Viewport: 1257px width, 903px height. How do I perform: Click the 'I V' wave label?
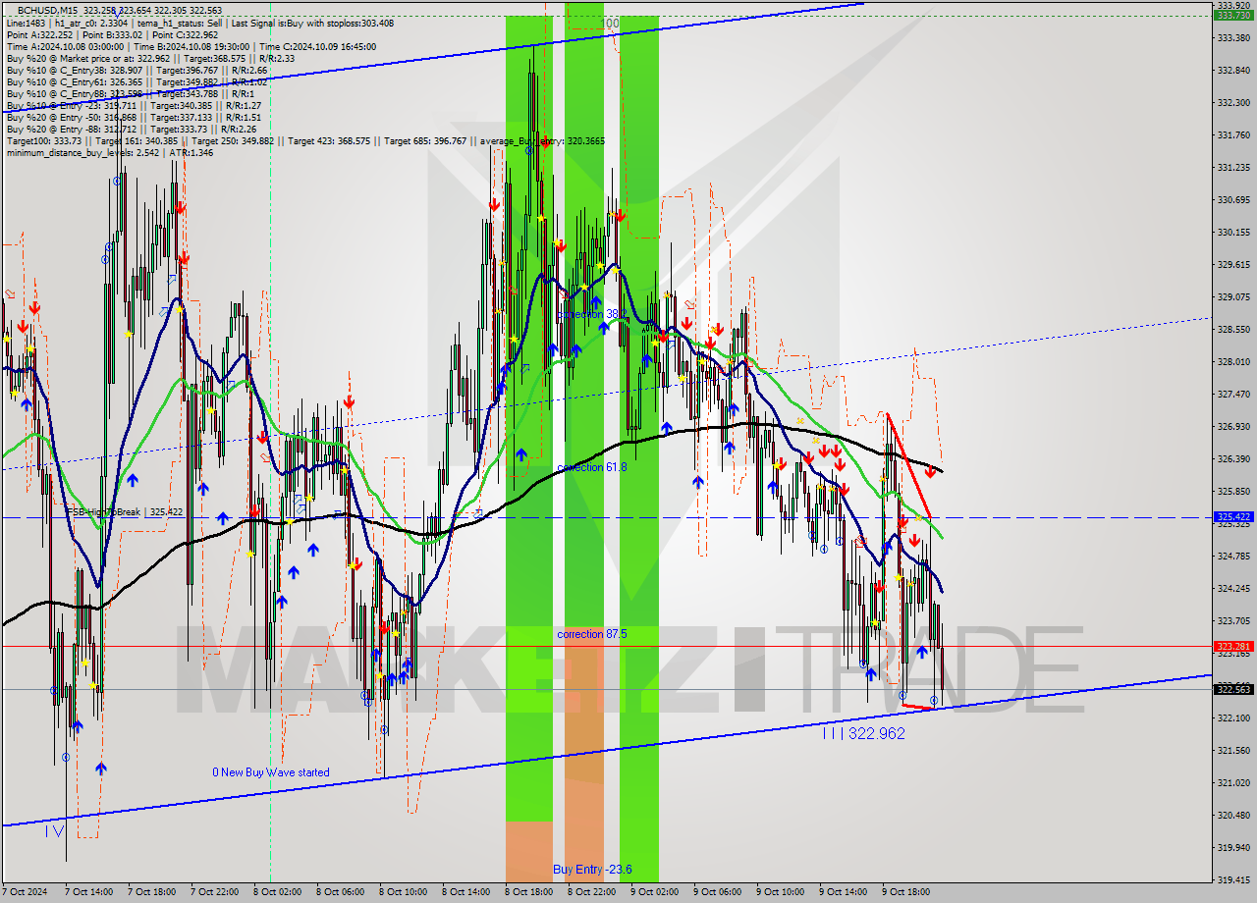55,831
